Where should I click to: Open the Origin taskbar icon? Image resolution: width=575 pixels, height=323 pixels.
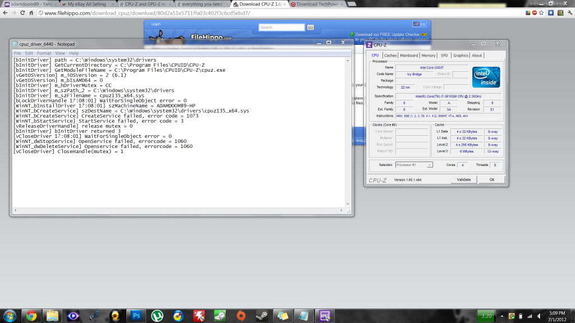[x=241, y=316]
